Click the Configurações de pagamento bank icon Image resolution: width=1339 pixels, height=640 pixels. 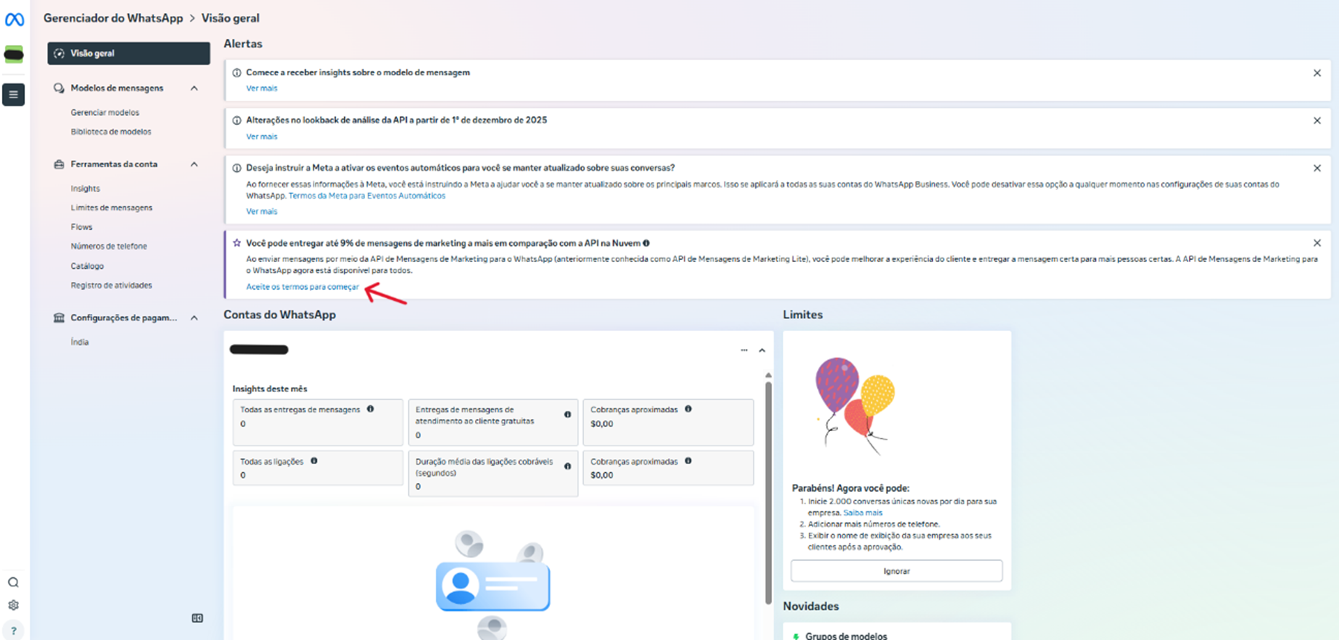pyautogui.click(x=59, y=318)
